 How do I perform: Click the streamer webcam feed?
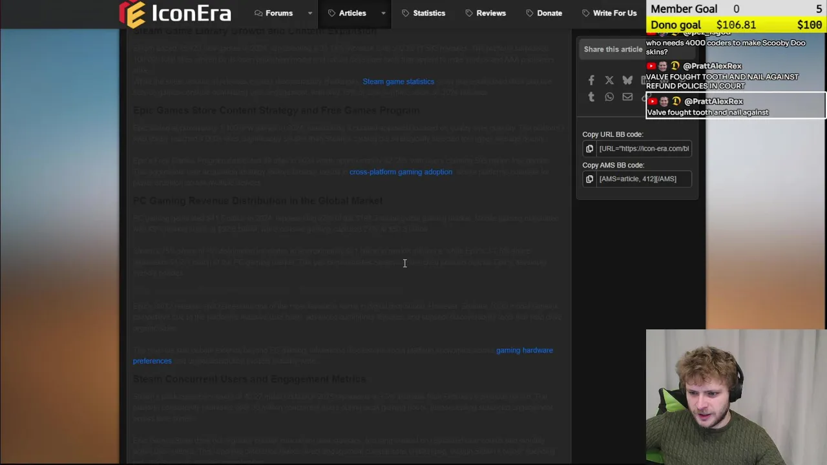pyautogui.click(x=737, y=397)
